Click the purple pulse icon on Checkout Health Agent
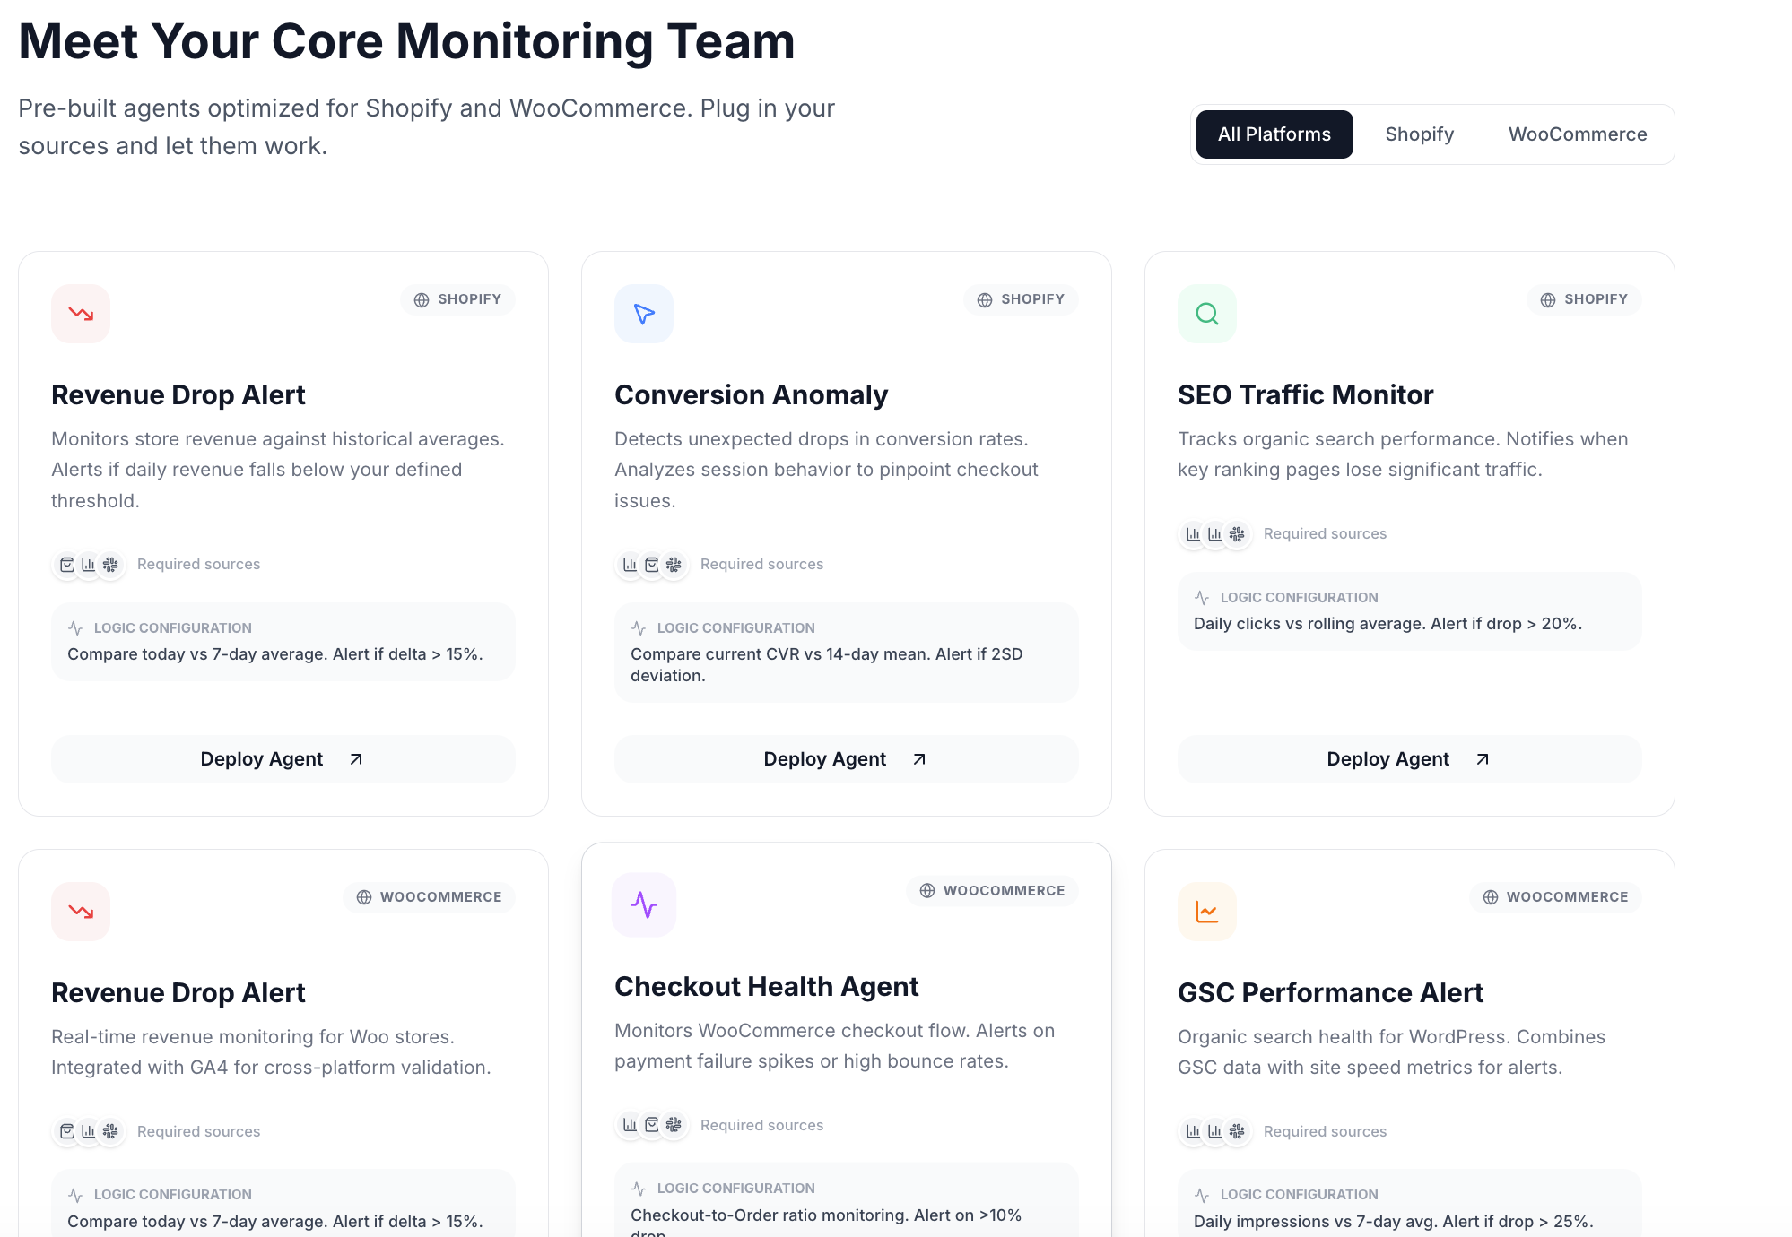This screenshot has height=1237, width=1792. (644, 904)
